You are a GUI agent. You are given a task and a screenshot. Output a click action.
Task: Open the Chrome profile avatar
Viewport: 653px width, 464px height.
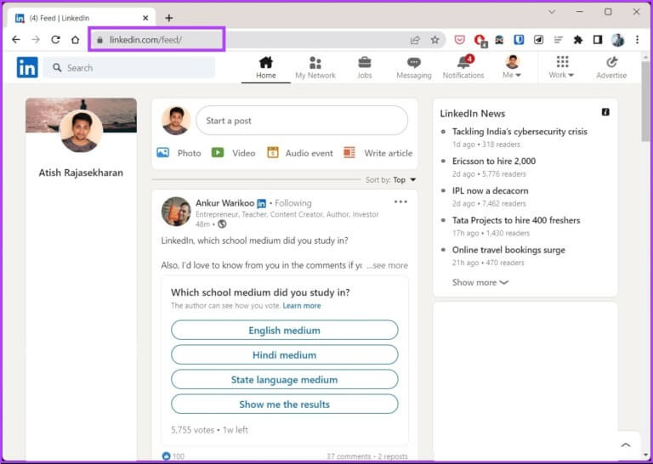617,40
